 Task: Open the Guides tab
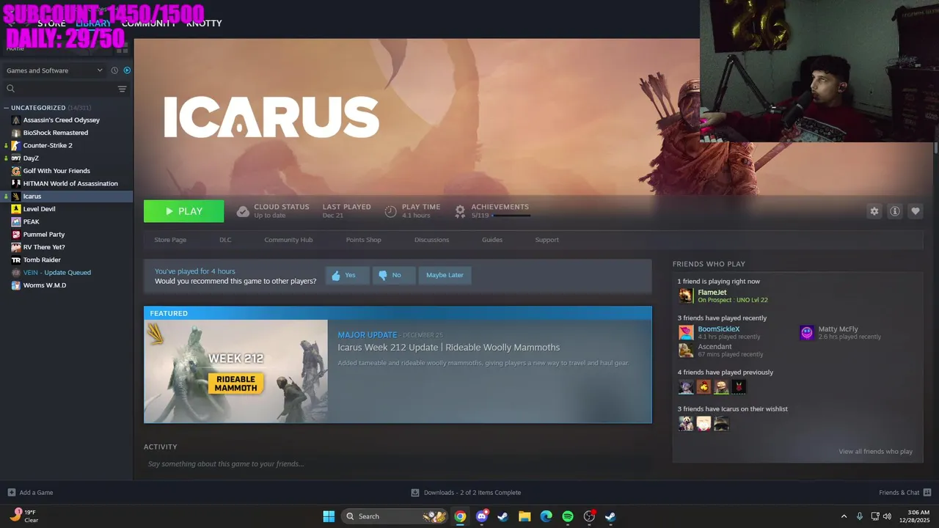pyautogui.click(x=492, y=240)
